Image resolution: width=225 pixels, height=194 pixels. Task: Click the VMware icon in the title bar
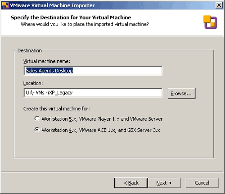pyautogui.click(x=5, y=5)
